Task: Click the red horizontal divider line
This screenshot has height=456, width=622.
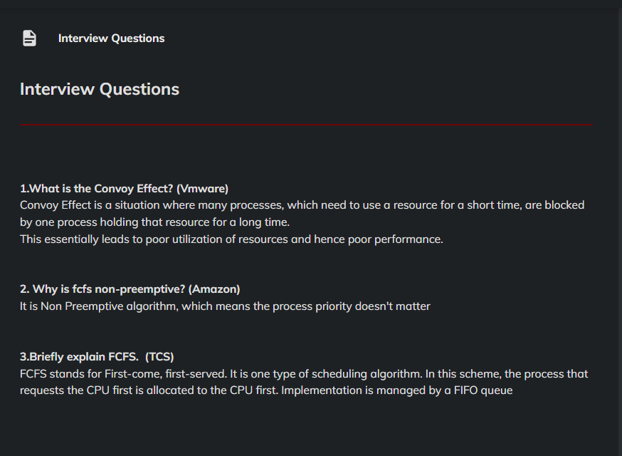Action: coord(306,125)
